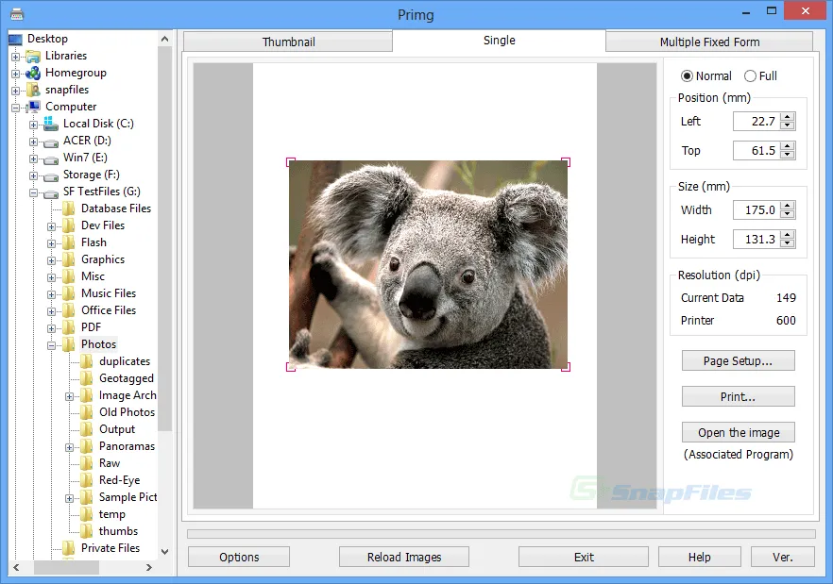Expand the Sample Pict folder node
This screenshot has width=833, height=584.
(x=70, y=498)
